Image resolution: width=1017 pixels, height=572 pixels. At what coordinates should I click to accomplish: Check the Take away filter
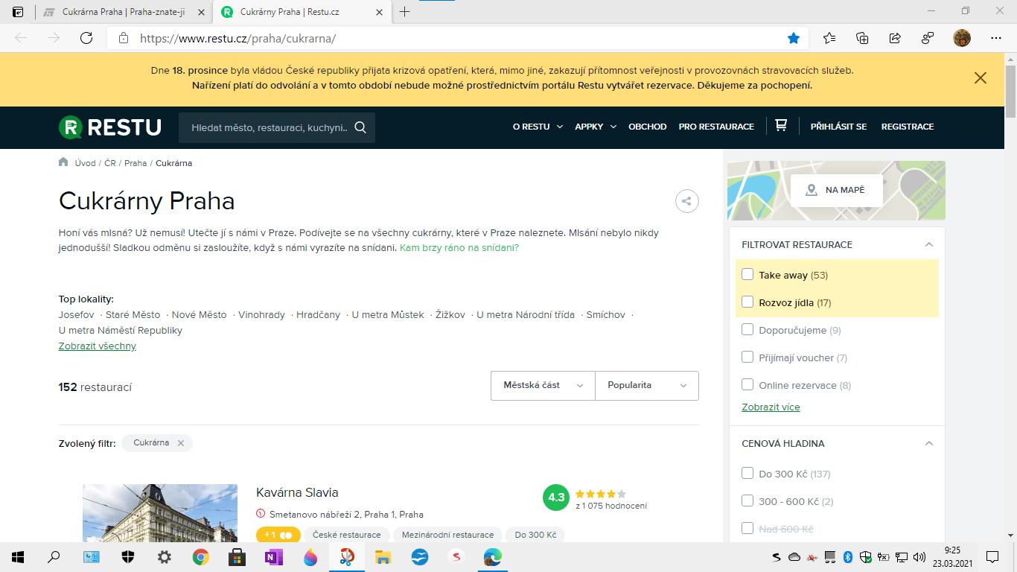click(747, 274)
